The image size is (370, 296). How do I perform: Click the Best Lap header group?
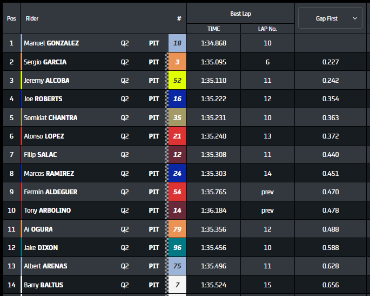click(240, 14)
